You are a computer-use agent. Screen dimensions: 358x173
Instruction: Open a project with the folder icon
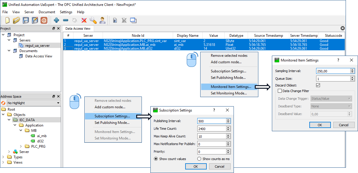(x=17, y=20)
